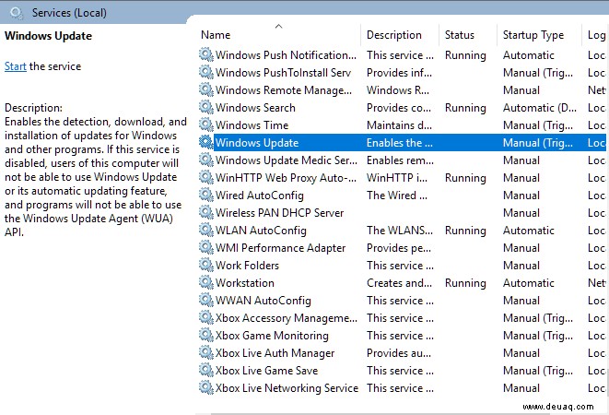609x415 pixels.
Task: Click gear icon beside Wireless PAN DHCP Server
Action: [206, 212]
